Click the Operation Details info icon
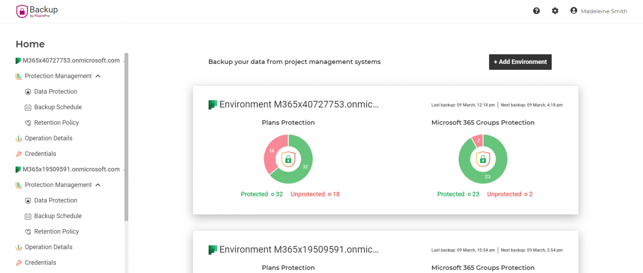This screenshot has width=643, height=273. coord(19,138)
